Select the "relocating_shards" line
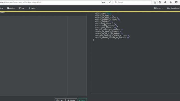180x101 pixels. 105,24
